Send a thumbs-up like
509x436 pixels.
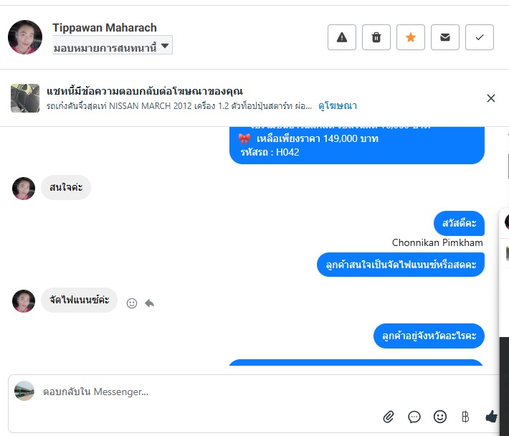pyautogui.click(x=491, y=417)
